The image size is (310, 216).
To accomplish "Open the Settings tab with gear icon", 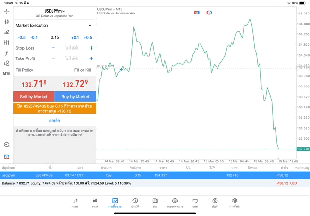I will tap(235, 203).
